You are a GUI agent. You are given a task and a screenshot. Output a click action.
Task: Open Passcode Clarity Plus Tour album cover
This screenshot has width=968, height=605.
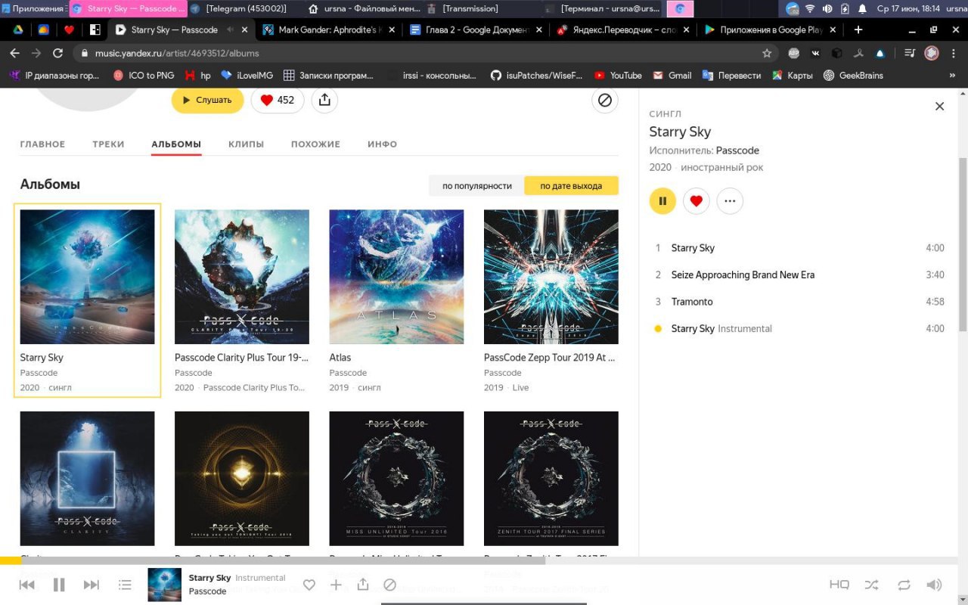tap(242, 277)
